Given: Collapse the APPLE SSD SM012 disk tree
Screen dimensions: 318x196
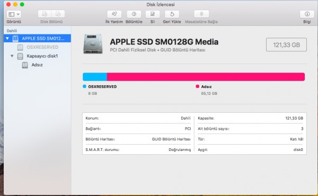Looking at the screenshot, I should pos(7,38).
